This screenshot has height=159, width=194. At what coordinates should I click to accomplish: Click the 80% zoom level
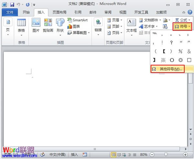[x=144, y=154]
